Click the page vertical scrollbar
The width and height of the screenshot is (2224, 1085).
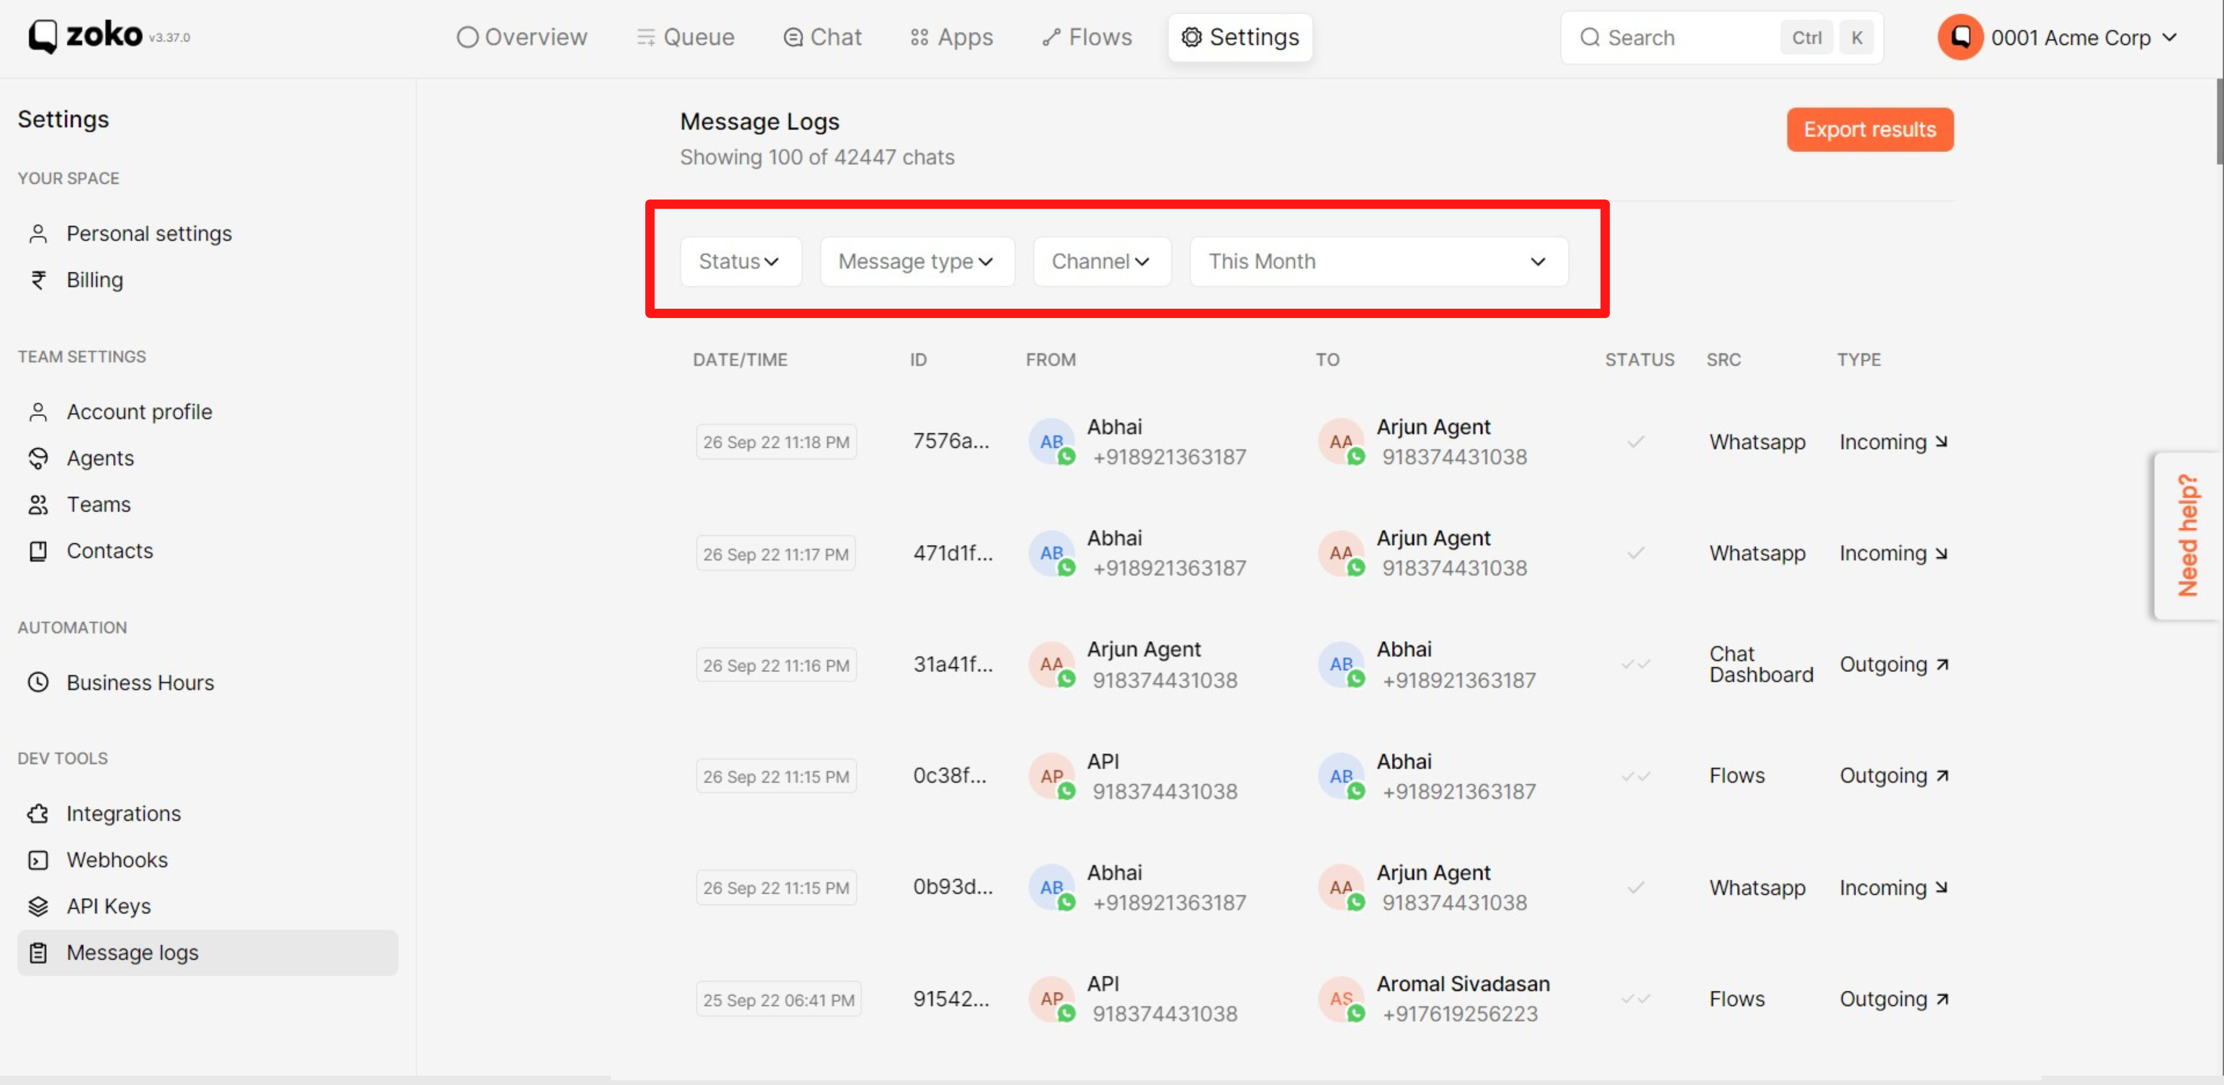coord(2219,121)
